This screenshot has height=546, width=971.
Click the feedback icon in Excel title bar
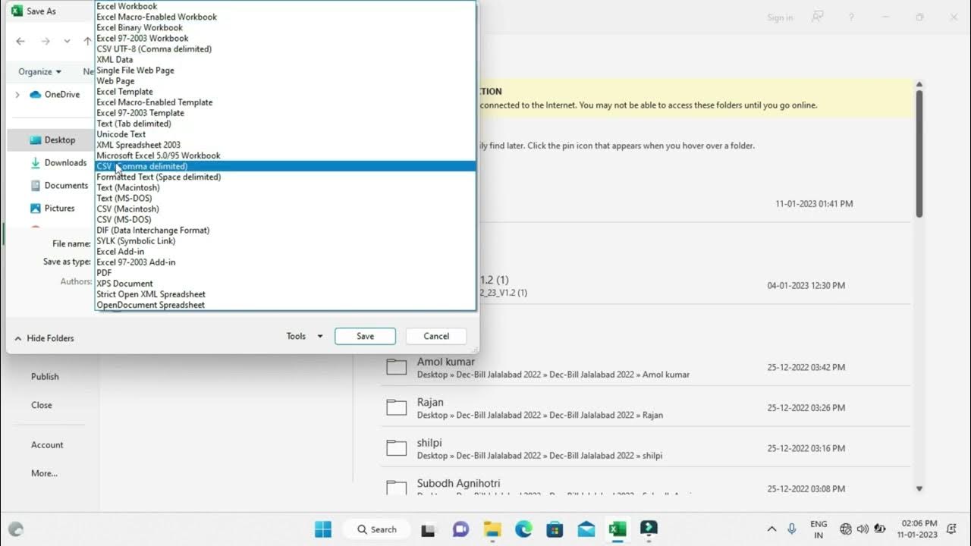coord(817,17)
